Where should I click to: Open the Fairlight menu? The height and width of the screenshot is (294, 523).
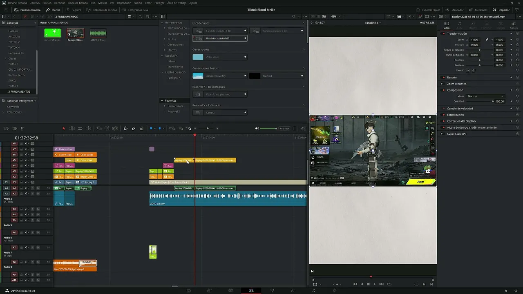(159, 3)
